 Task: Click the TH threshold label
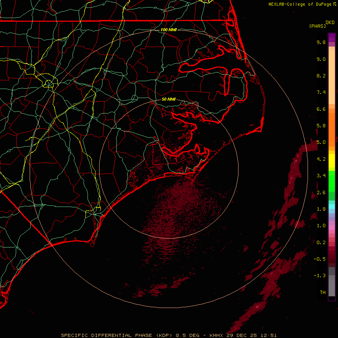pyautogui.click(x=323, y=293)
